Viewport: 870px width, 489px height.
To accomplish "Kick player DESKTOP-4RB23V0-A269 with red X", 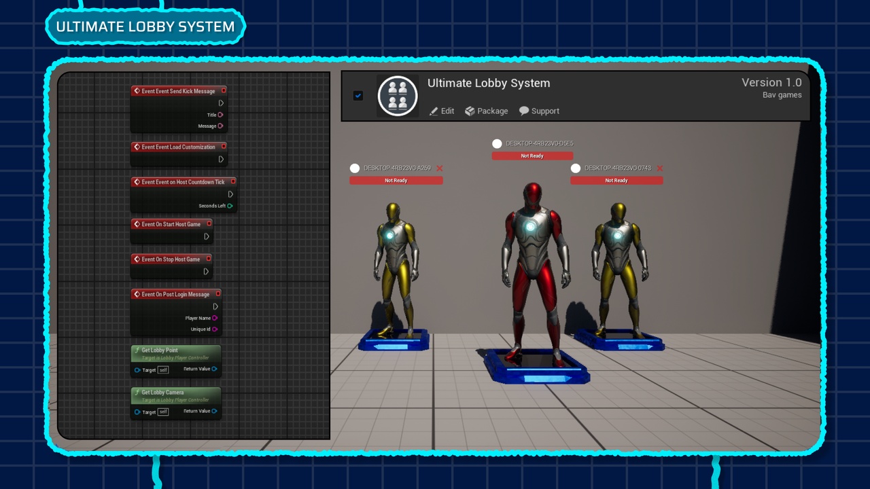I will 440,168.
